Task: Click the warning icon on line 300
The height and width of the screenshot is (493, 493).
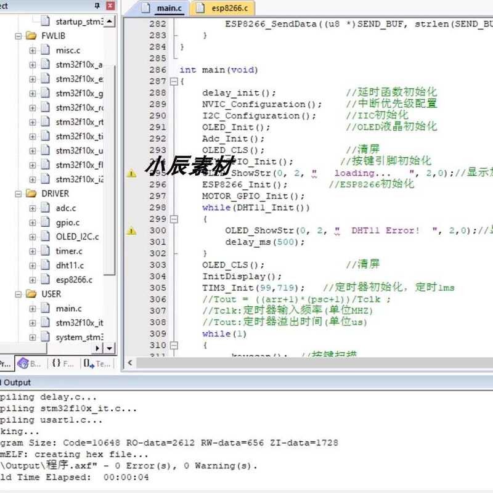Action: (x=131, y=230)
